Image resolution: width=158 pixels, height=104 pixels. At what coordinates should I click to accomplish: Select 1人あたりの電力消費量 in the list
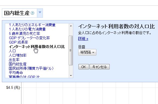click(x=27, y=29)
